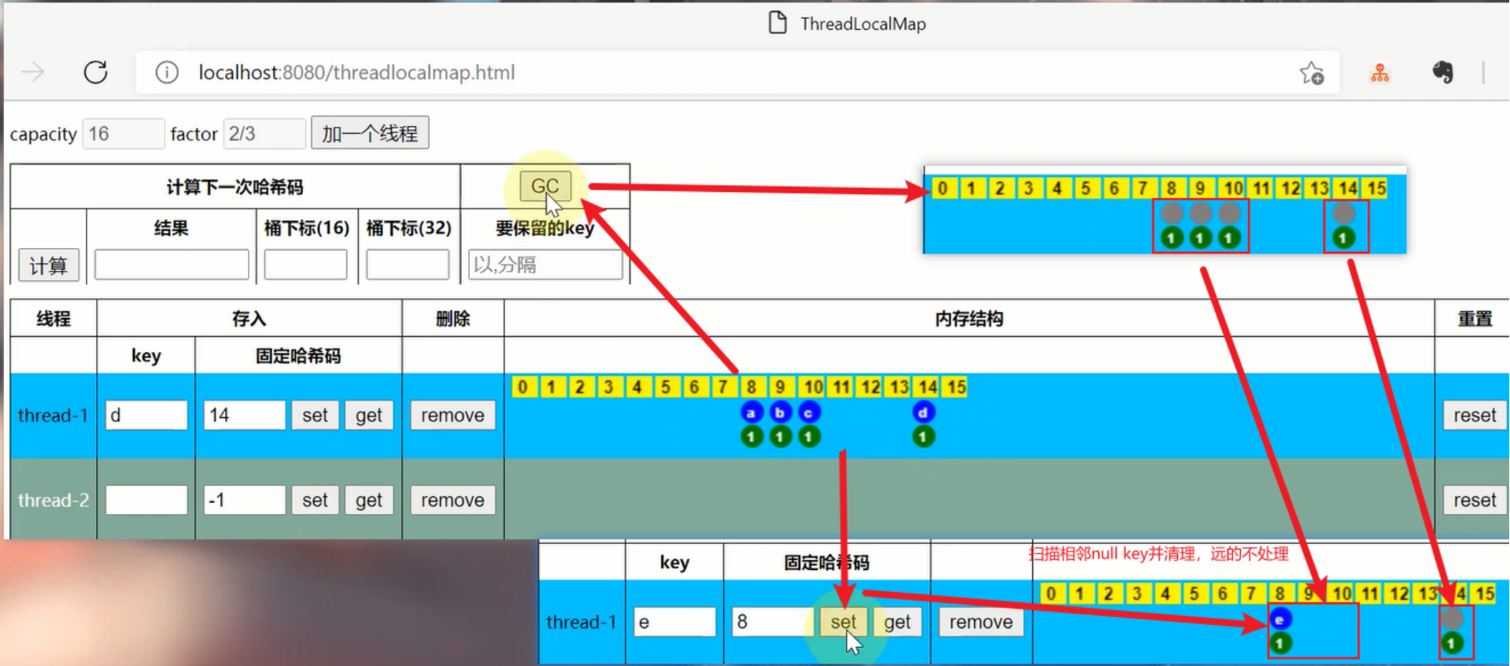The image size is (1510, 666).
Task: Trigger the GC button
Action: tap(545, 187)
